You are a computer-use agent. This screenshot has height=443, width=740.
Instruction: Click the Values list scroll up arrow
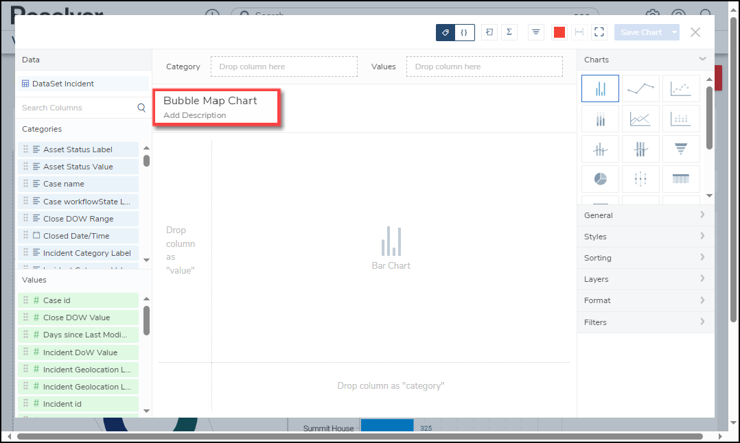pyautogui.click(x=146, y=299)
